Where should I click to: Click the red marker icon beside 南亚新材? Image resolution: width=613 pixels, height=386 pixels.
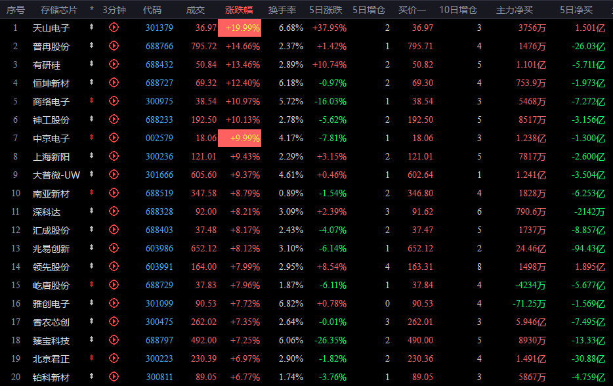tap(91, 192)
